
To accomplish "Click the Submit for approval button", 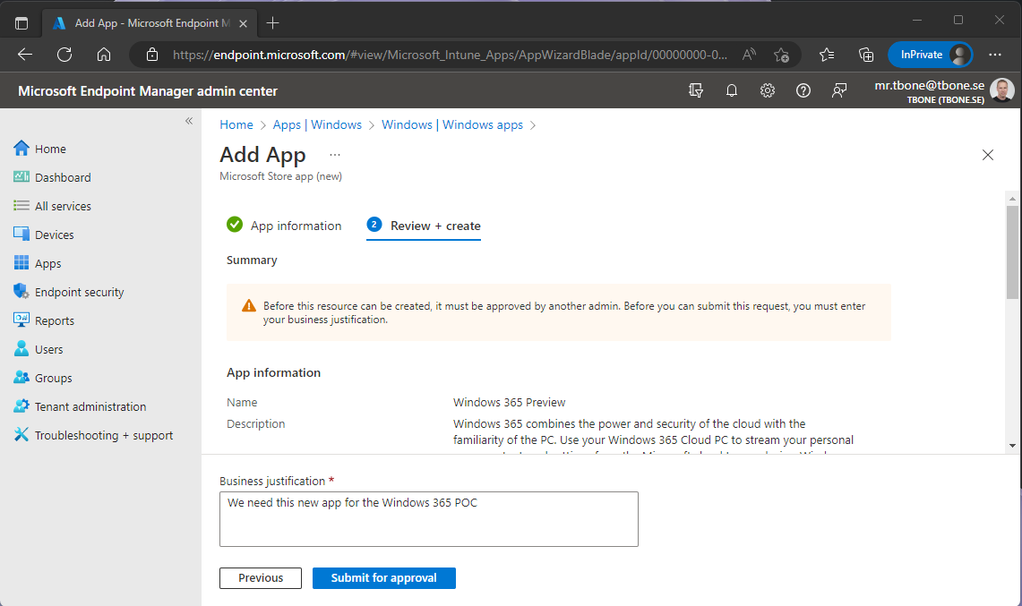I will (383, 577).
